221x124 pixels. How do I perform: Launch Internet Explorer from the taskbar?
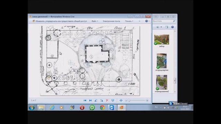[52, 107]
